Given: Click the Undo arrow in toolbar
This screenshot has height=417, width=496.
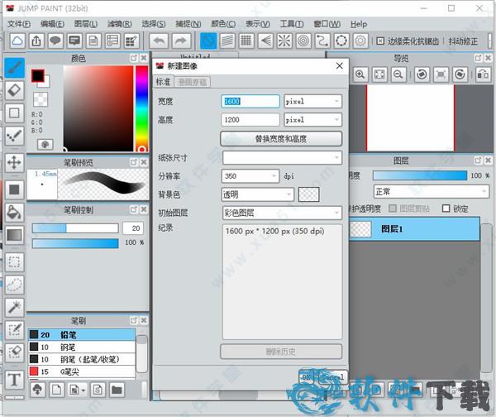Looking at the screenshot, I should pos(159,41).
